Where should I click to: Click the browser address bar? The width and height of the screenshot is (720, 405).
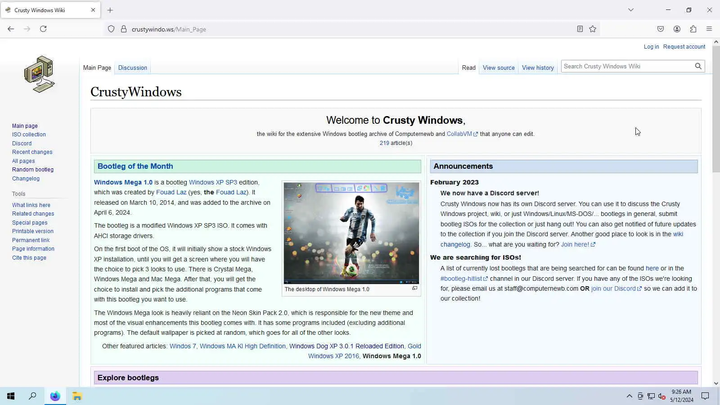click(x=351, y=29)
